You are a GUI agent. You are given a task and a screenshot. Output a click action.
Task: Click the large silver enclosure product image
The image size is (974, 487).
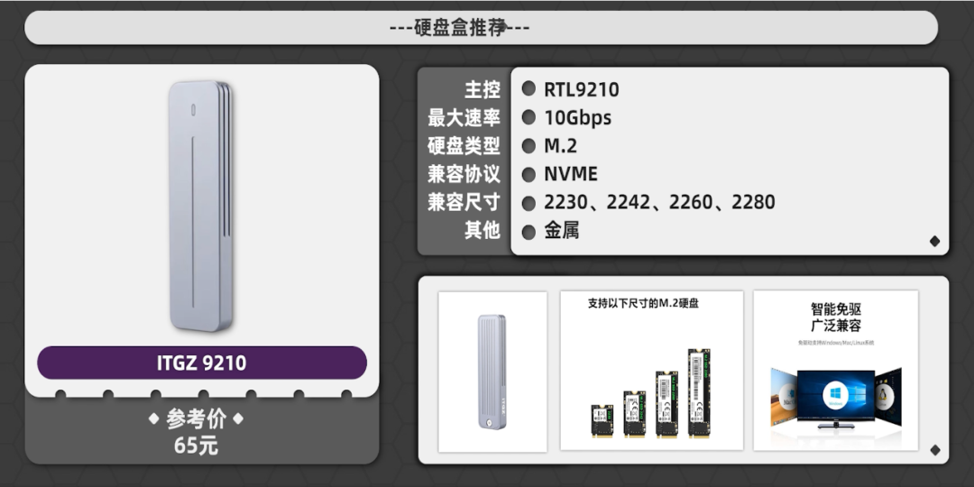[x=200, y=206]
